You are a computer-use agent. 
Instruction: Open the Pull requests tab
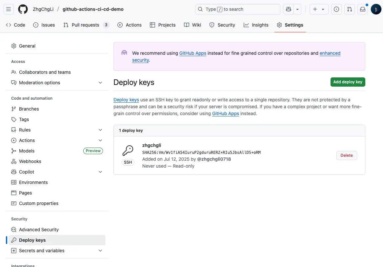tap(85, 25)
